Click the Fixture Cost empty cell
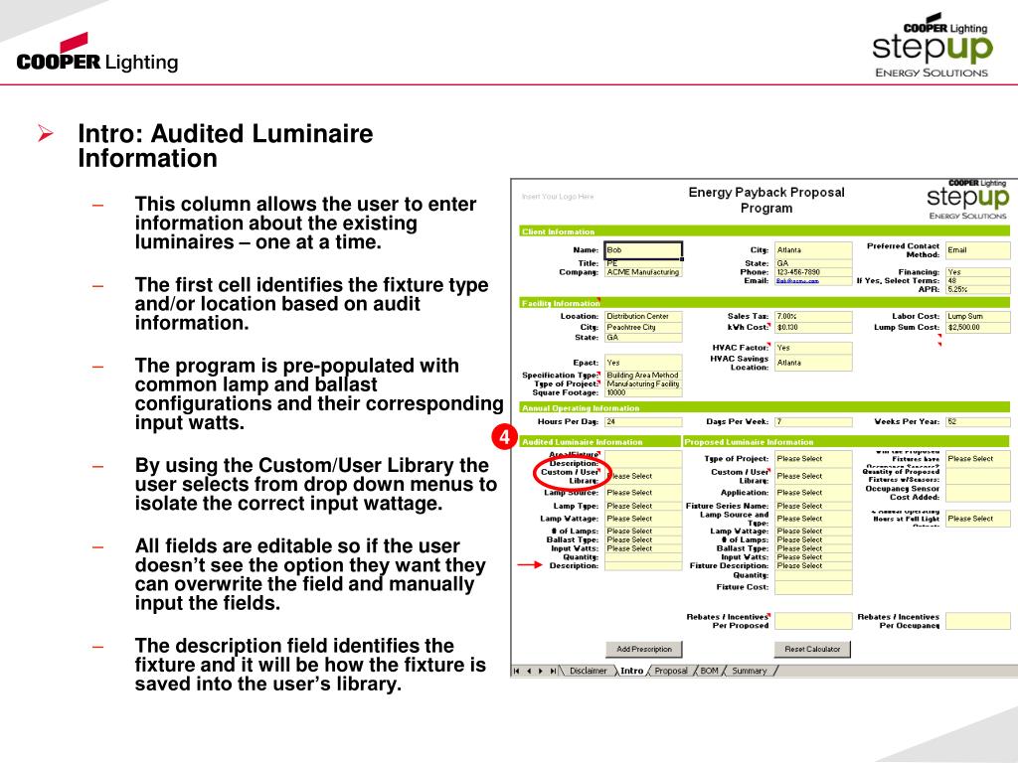Image resolution: width=1018 pixels, height=763 pixels. 813,587
